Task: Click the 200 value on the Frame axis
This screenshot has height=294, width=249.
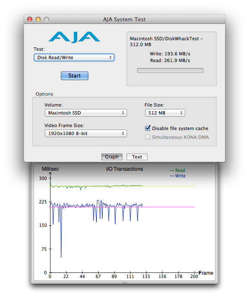Action: click(194, 276)
